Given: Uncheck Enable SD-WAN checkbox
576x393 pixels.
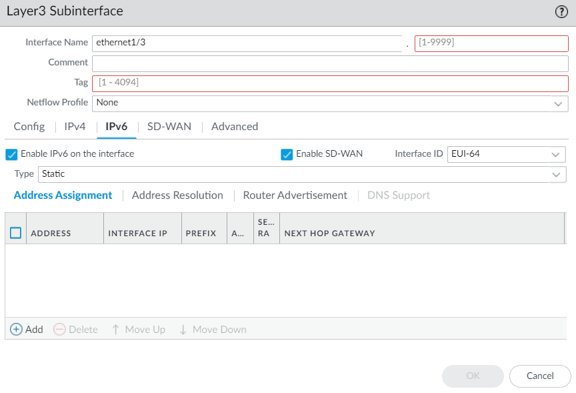Looking at the screenshot, I should tap(287, 154).
